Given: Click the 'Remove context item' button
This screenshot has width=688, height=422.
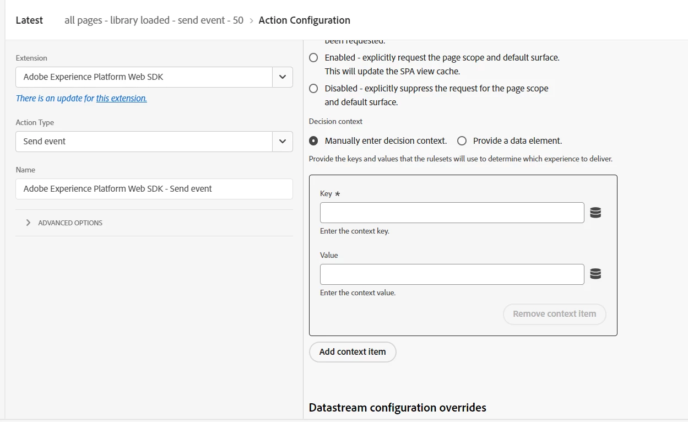Looking at the screenshot, I should pos(554,314).
